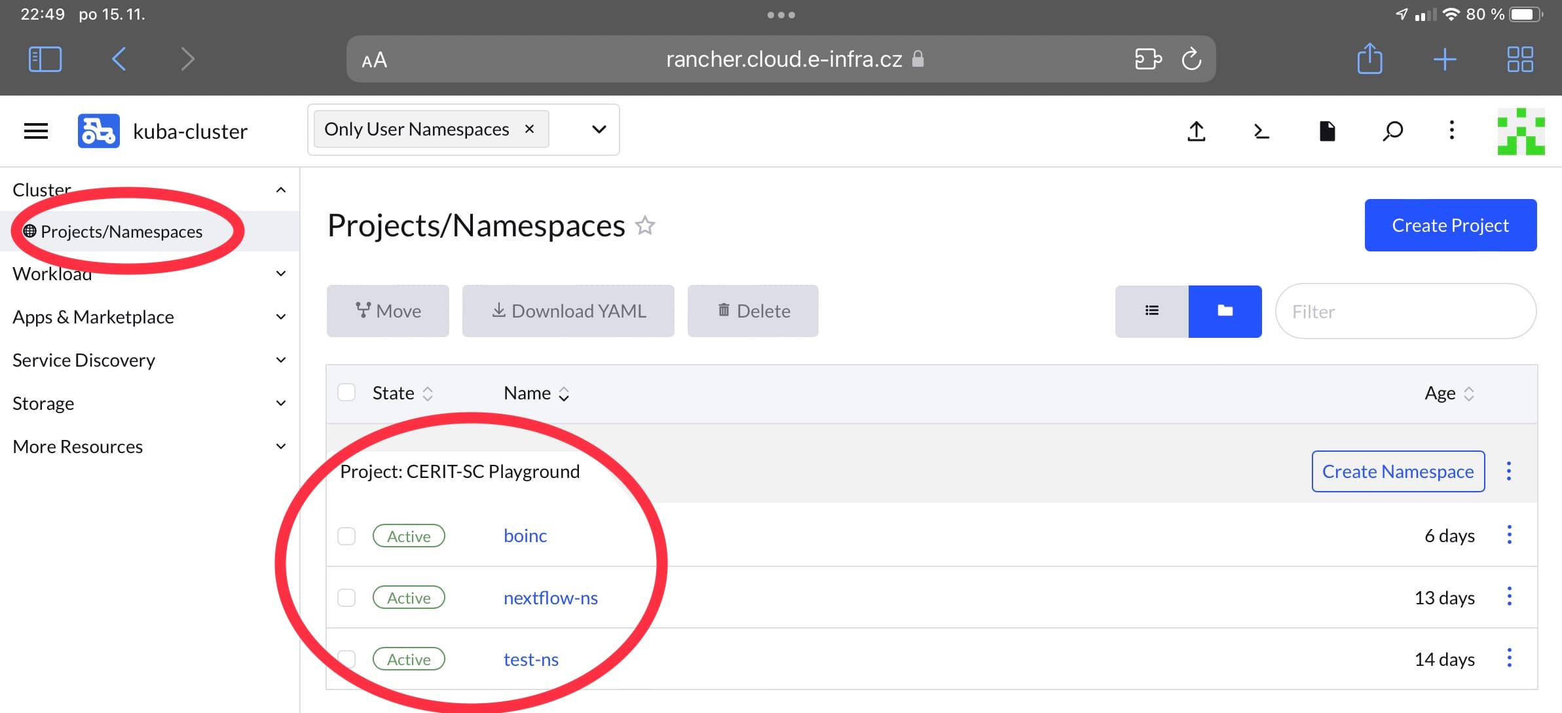Open the resource search magnifier icon
Viewport: 1562px width, 713px height.
click(x=1392, y=131)
